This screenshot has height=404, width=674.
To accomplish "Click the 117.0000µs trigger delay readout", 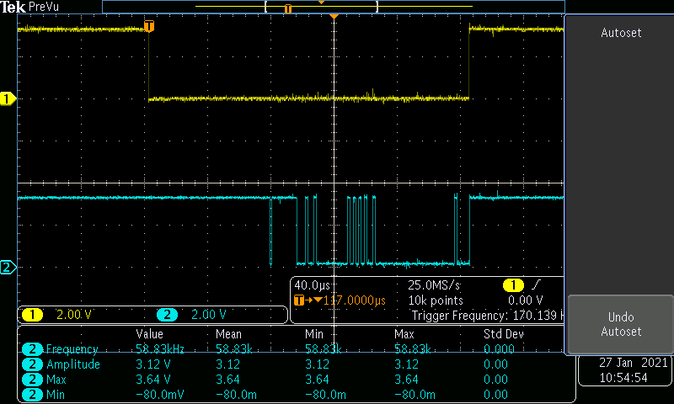I will 355,300.
